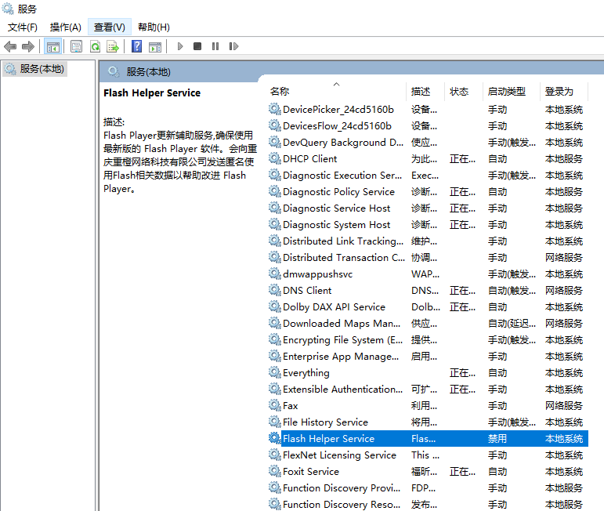Sort by the 描述 column header

425,92
